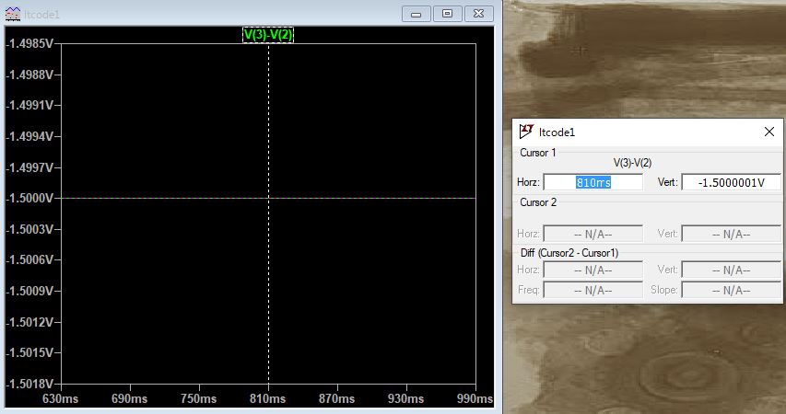The width and height of the screenshot is (786, 414).
Task: Click the Cursor 2 Vert field
Action: pyautogui.click(x=731, y=235)
